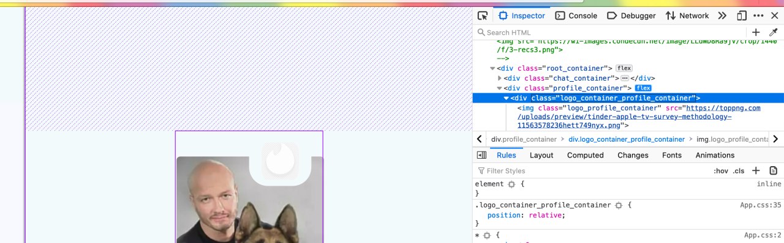Open the Computed tab
The height and width of the screenshot is (243, 784).
tap(585, 155)
